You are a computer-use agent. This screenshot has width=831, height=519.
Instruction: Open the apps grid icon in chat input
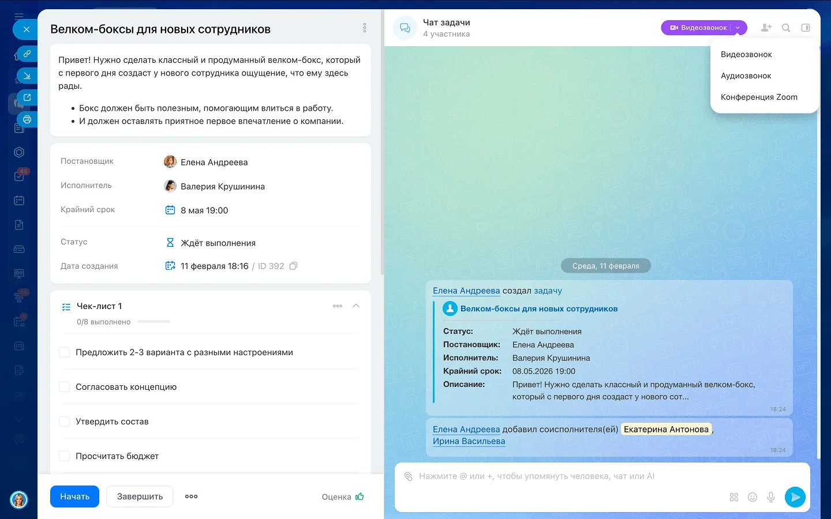(734, 497)
